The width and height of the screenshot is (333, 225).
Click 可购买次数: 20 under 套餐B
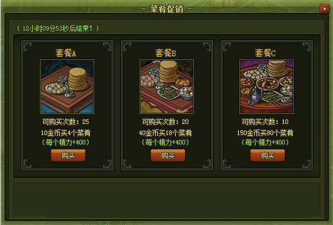pos(166,122)
